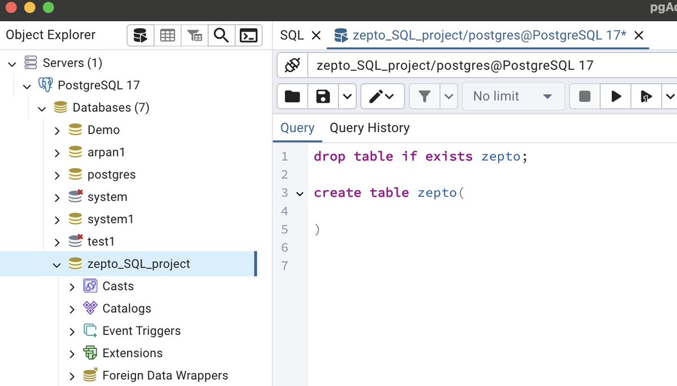Click the yellow minimize window button
The width and height of the screenshot is (677, 386).
tap(29, 8)
